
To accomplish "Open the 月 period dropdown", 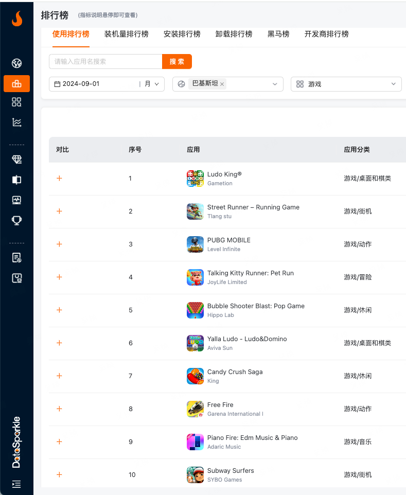I will pos(151,84).
